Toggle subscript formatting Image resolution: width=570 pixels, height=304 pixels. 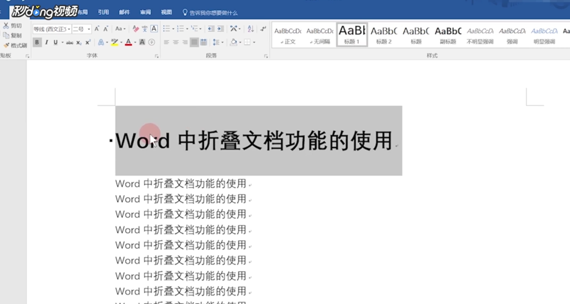[x=79, y=42]
